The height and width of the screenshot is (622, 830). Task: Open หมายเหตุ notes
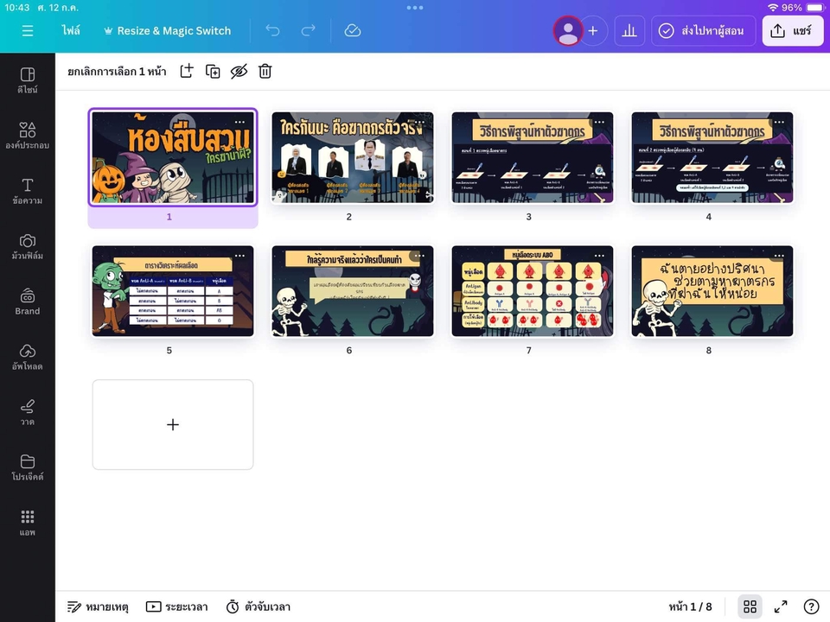click(x=98, y=606)
